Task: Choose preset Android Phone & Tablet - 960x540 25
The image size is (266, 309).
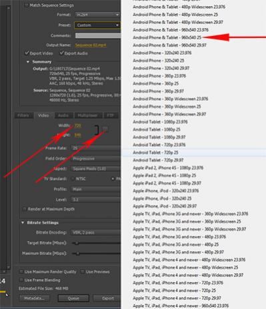Action: (167, 37)
